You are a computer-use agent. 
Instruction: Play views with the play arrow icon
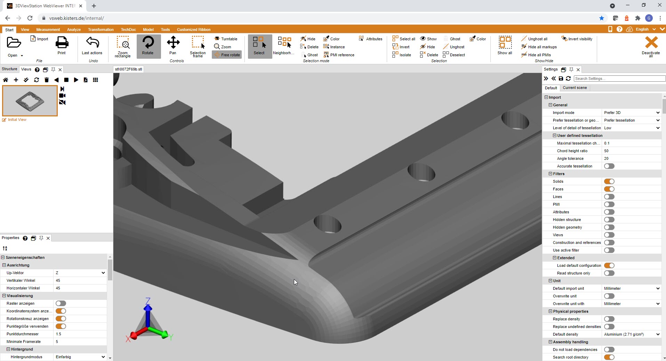coord(76,80)
